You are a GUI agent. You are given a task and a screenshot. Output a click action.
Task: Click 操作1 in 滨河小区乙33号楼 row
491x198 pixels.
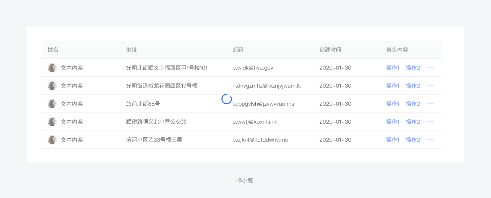point(393,140)
